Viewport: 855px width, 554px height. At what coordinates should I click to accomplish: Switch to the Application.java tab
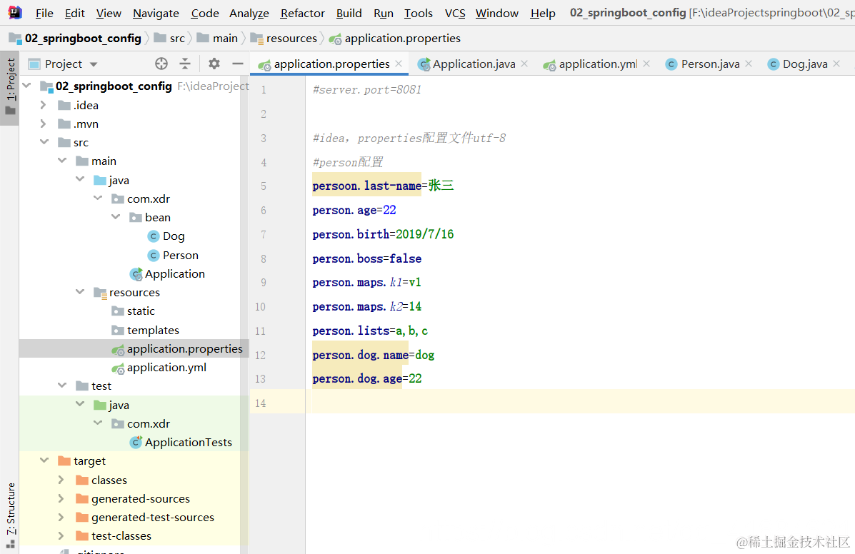pos(474,64)
